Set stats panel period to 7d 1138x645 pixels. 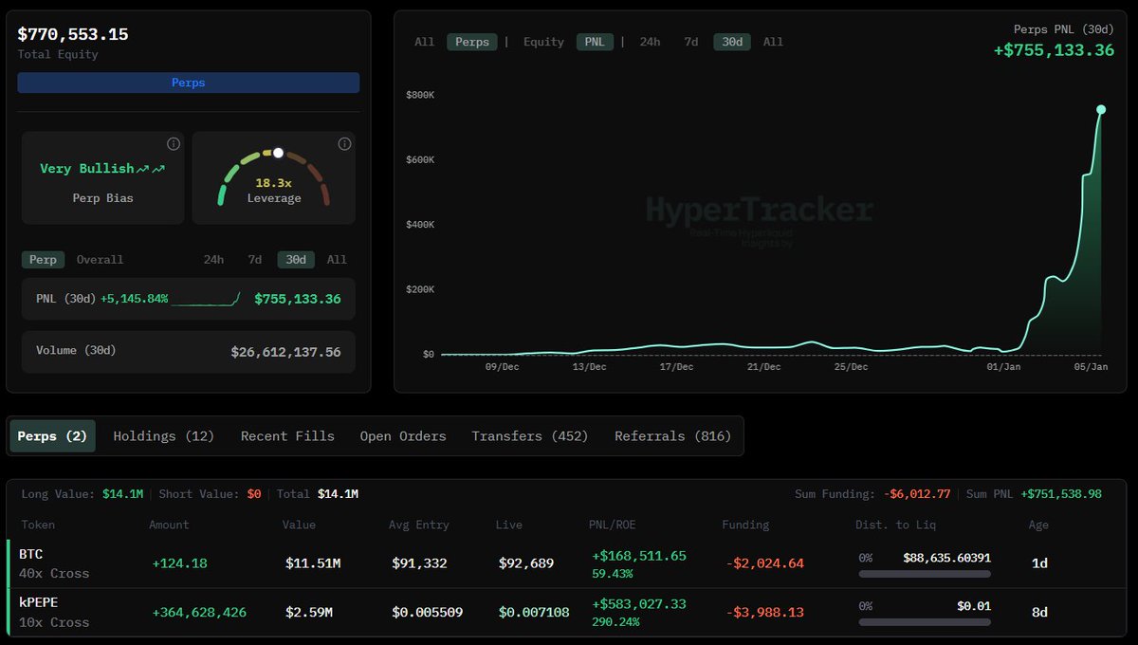(254, 260)
